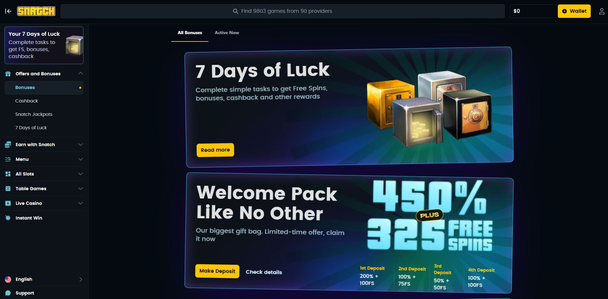Focus the game search field
Viewport: 608px width, 299px height.
click(283, 11)
